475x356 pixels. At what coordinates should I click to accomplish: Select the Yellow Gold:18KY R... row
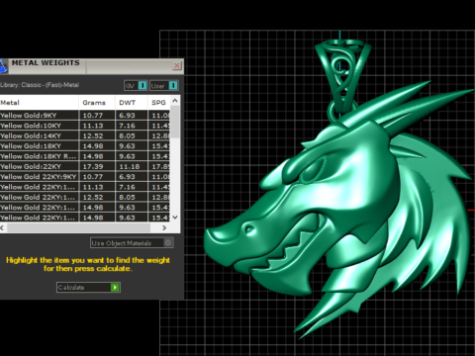pyautogui.click(x=85, y=156)
